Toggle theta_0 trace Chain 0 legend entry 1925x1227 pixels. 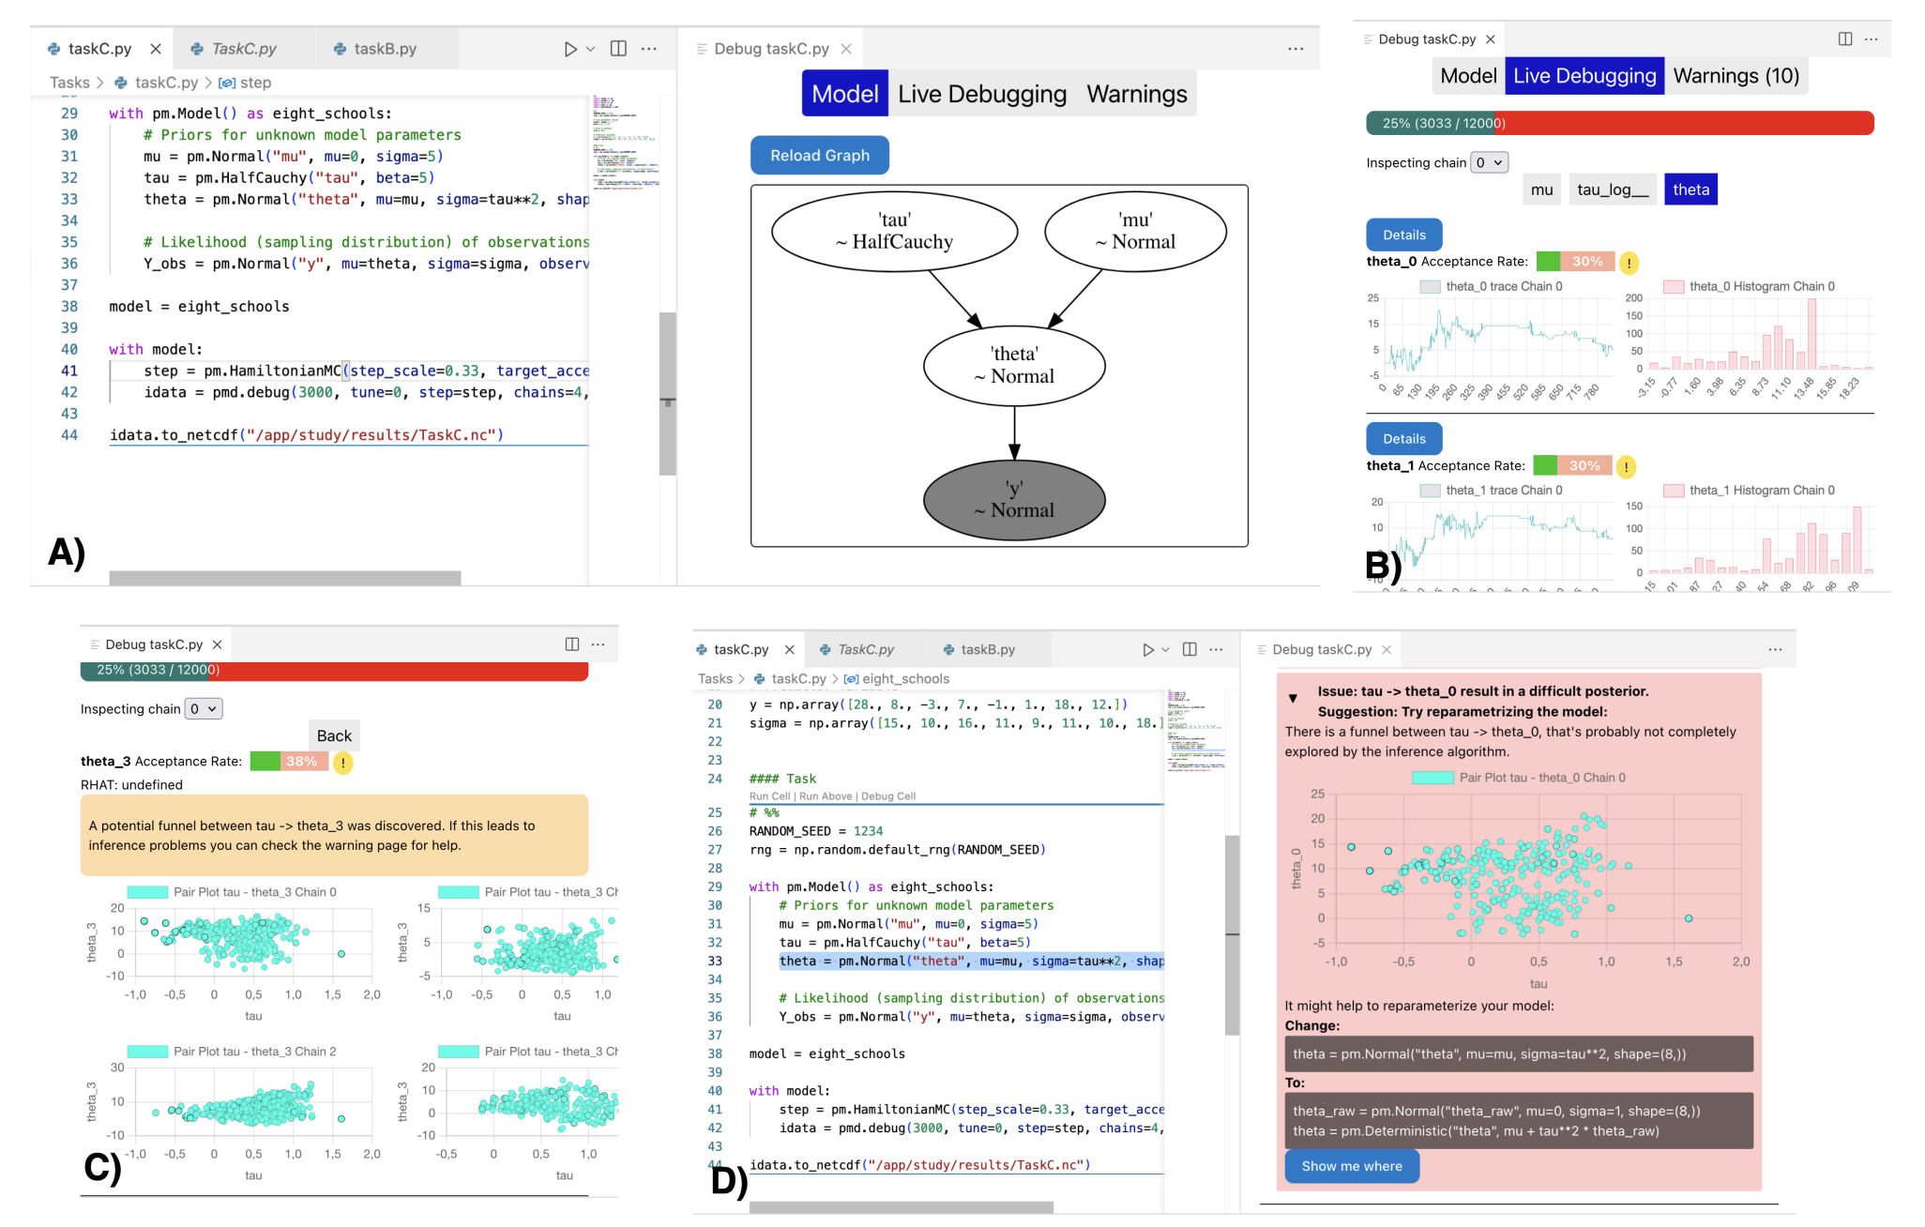pos(1490,287)
